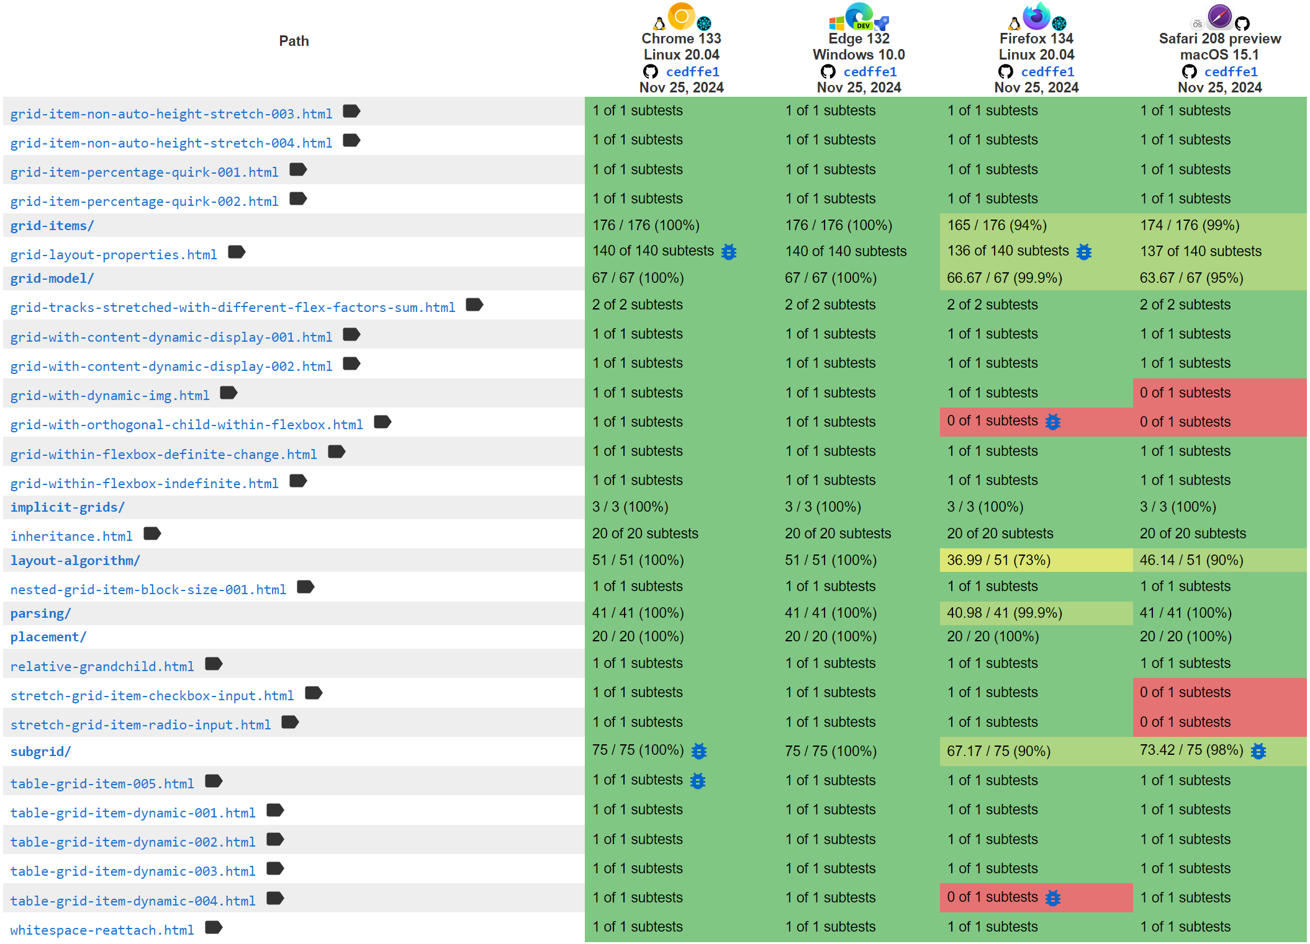The width and height of the screenshot is (1310, 944).
Task: Click the tag icon next to inheritance.html
Action: tap(152, 533)
